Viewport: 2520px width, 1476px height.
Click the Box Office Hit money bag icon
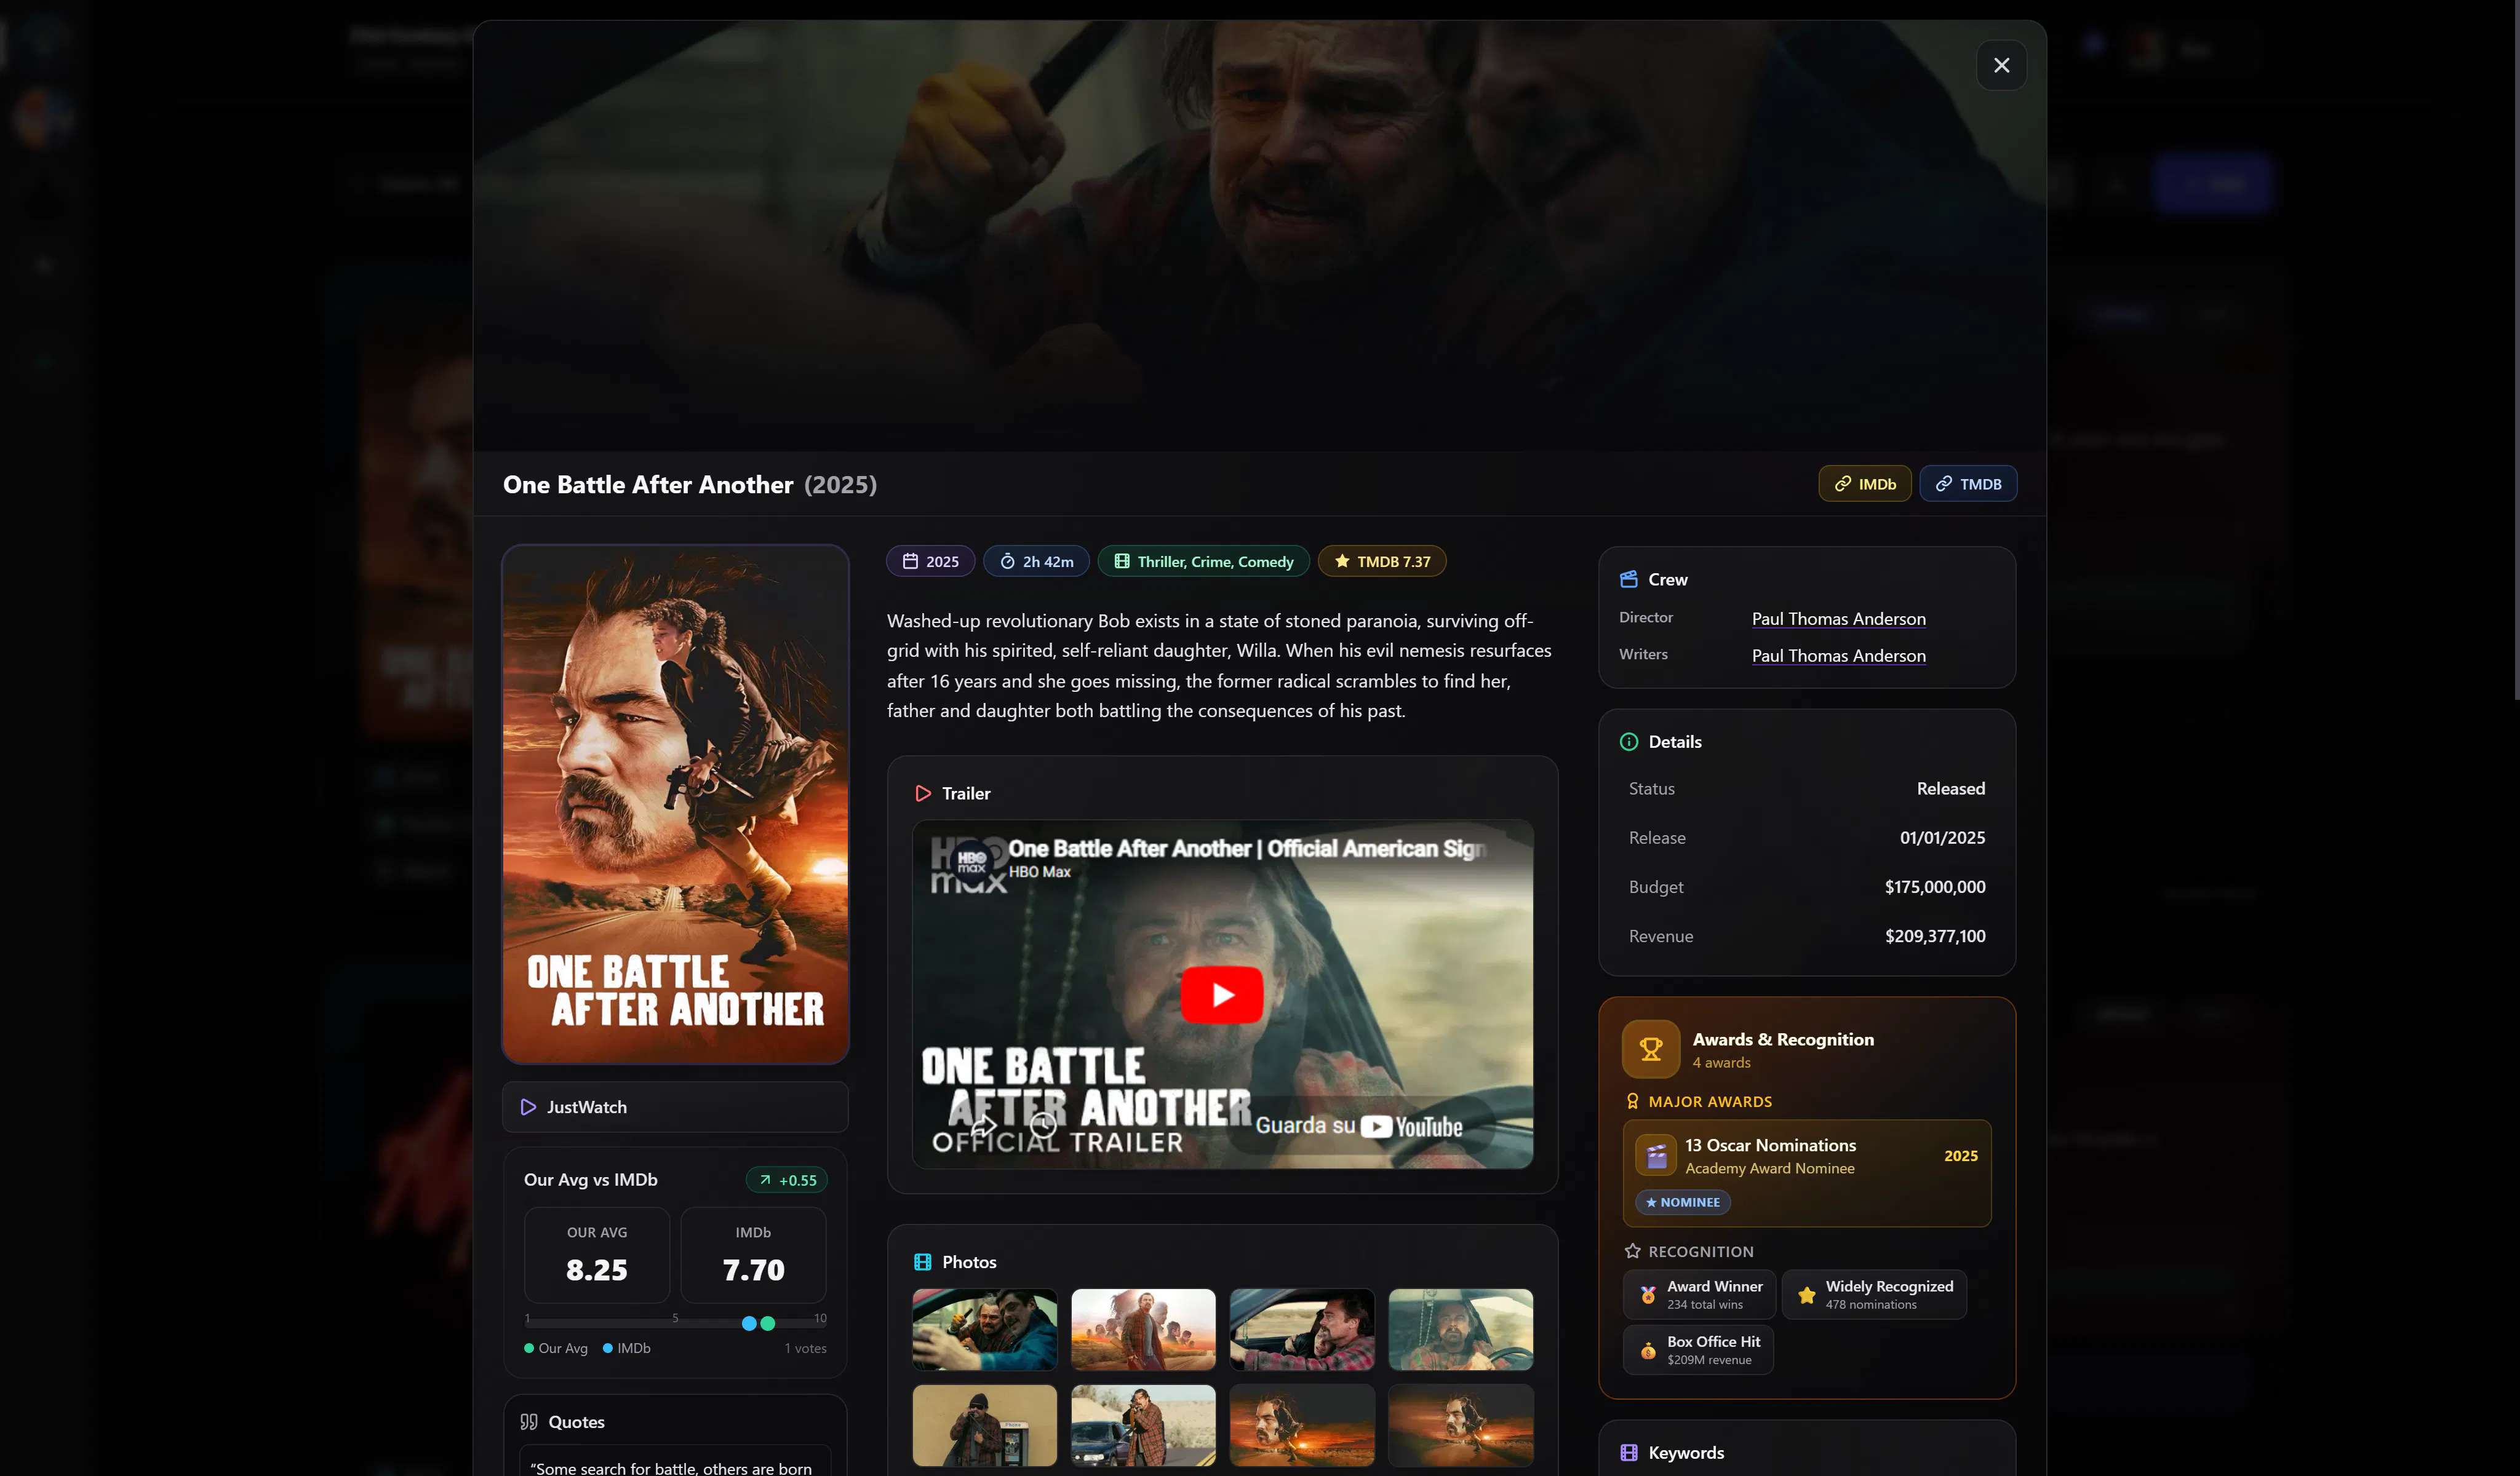1648,1351
